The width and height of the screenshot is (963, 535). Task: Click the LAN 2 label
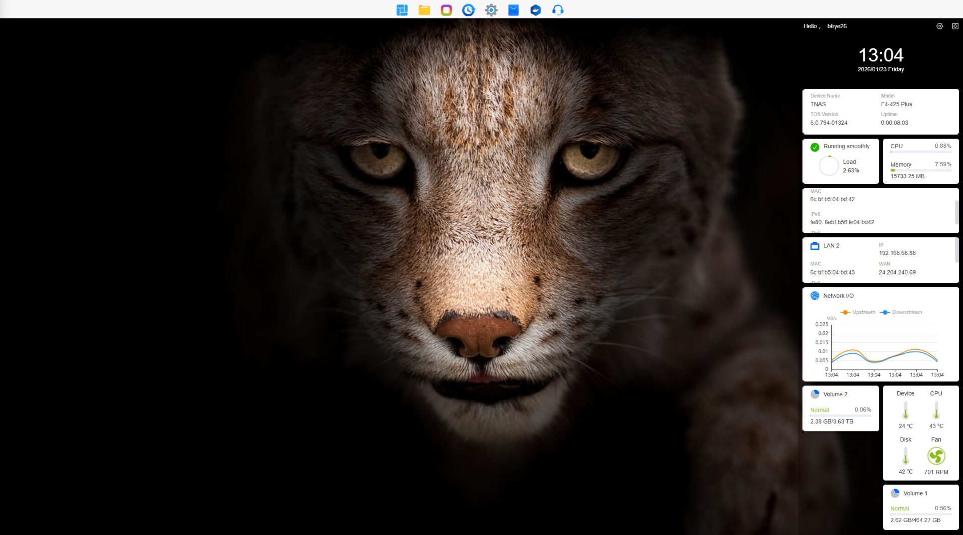tap(831, 246)
